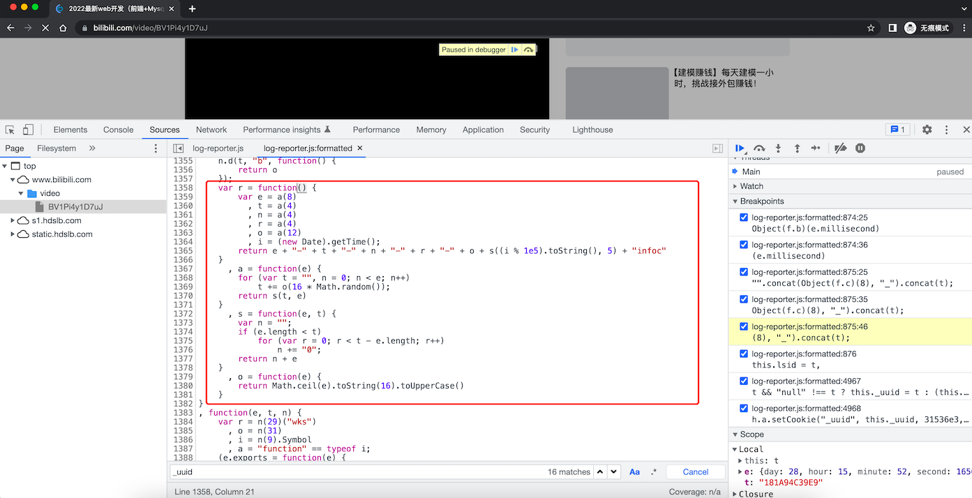972x498 pixels.
Task: Bookmark this page with star icon
Action: (x=871, y=28)
